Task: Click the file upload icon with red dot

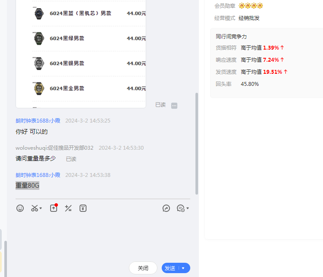Action: click(x=54, y=208)
